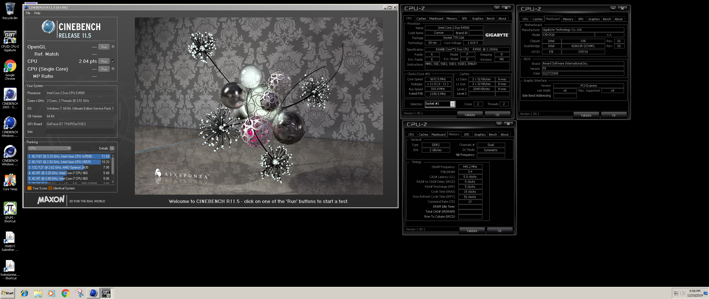
Task: Open the Ranking CPU dropdown
Action: tap(49, 148)
